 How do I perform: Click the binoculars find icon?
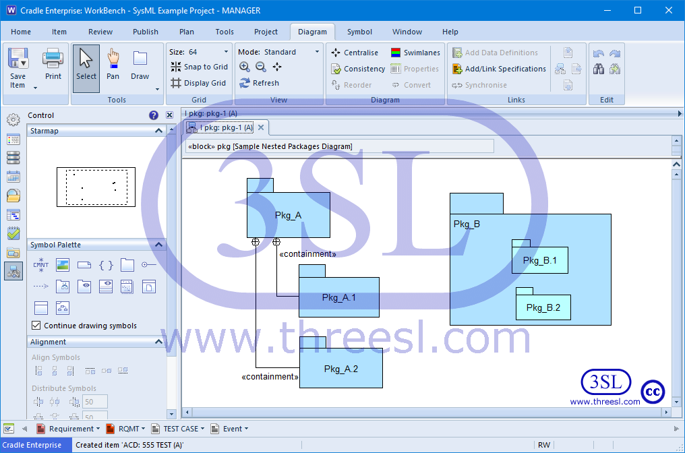[599, 69]
